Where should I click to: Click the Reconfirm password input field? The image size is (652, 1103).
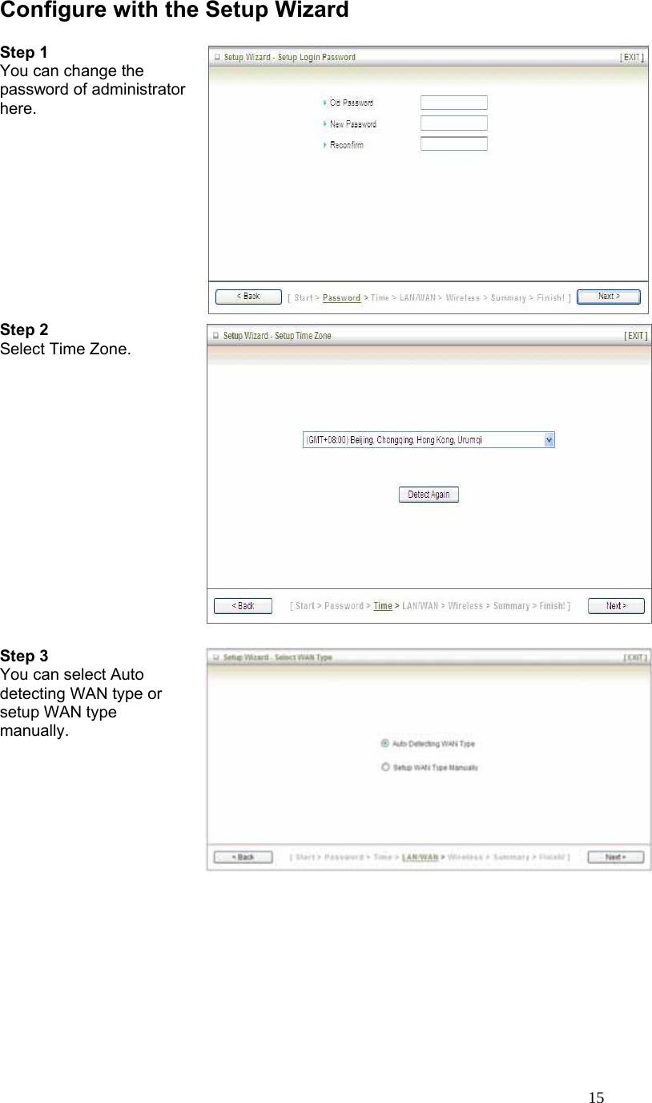click(454, 144)
